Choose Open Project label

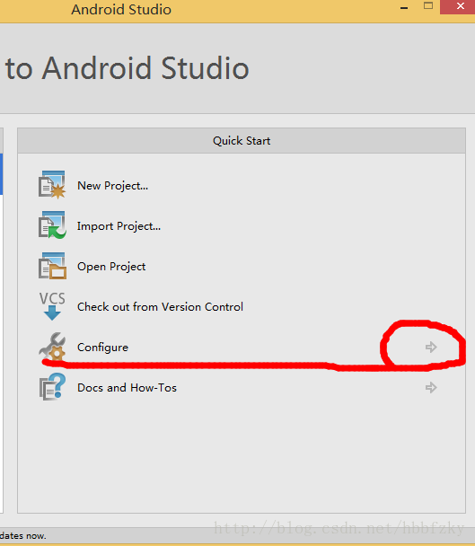point(111,267)
